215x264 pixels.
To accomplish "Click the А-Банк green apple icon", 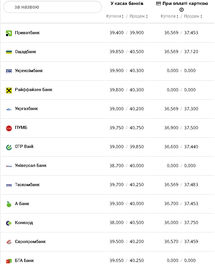I will 9,204.
